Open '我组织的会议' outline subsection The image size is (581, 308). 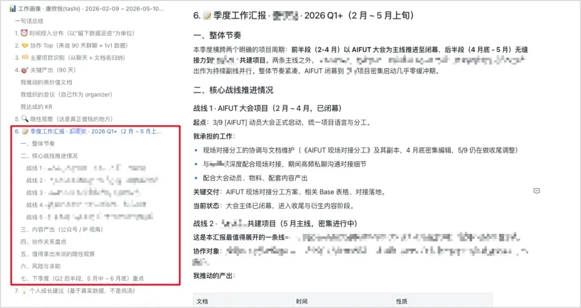tap(66, 95)
